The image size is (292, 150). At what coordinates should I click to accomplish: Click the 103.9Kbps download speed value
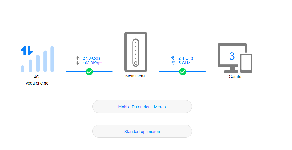tap(92, 63)
